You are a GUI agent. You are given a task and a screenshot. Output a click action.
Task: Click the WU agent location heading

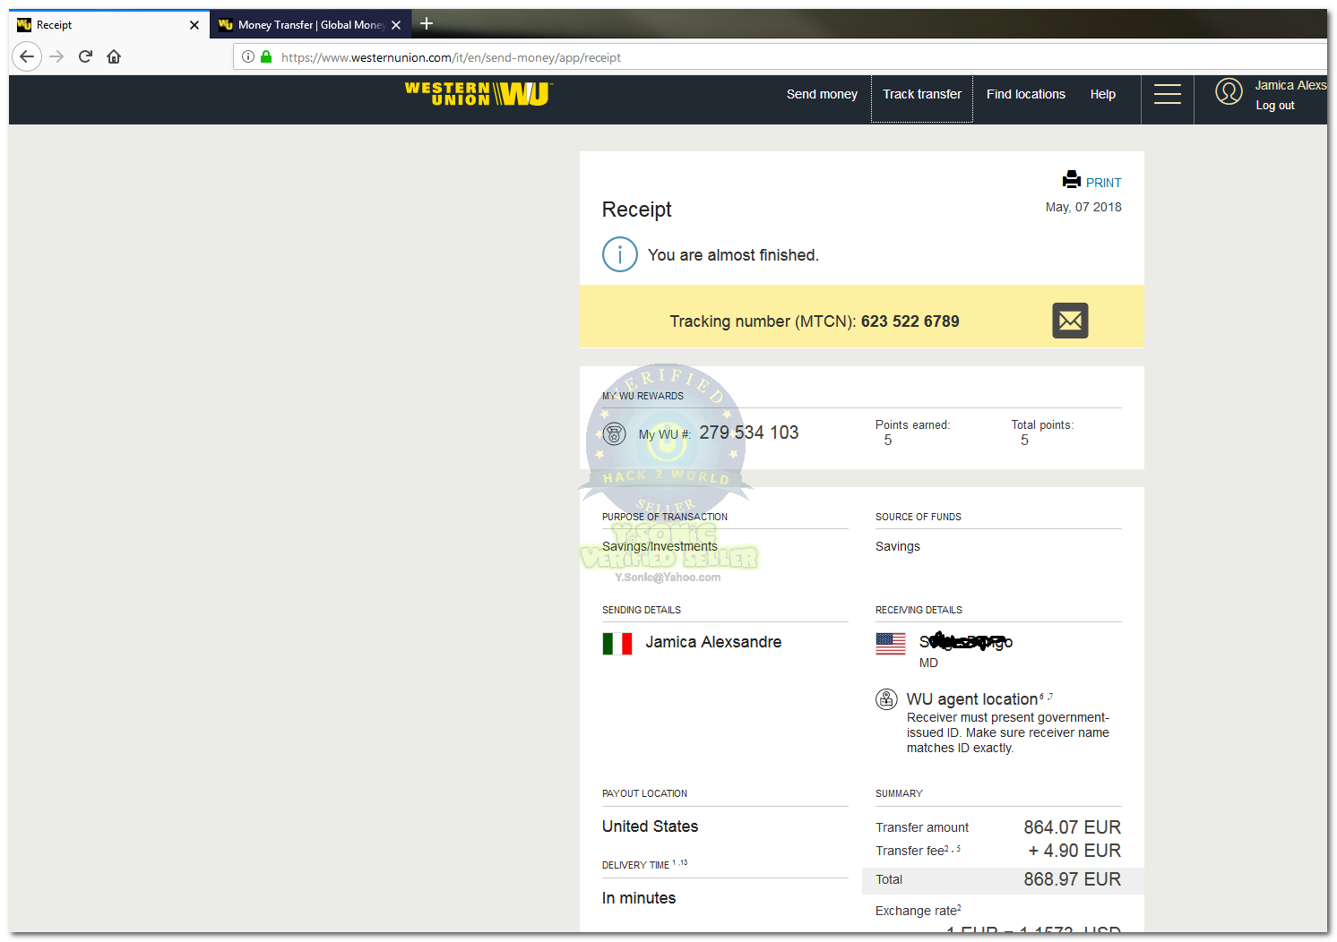(972, 699)
